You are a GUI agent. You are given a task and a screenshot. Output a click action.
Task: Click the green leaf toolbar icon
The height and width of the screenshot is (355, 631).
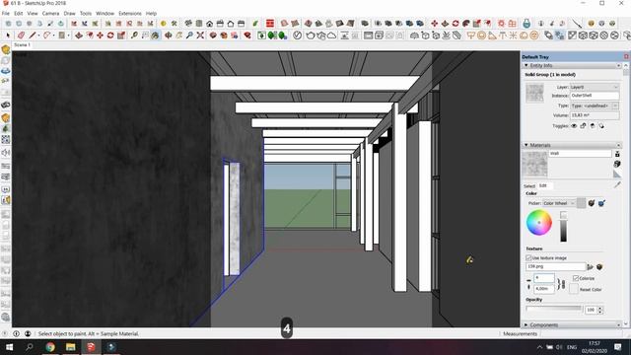pyautogui.click(x=255, y=24)
